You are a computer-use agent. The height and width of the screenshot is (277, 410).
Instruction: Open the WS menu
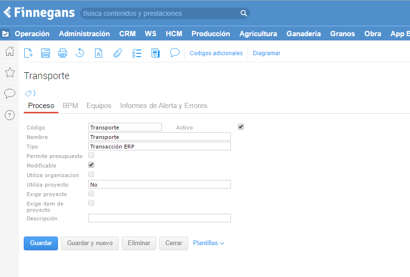click(x=151, y=34)
